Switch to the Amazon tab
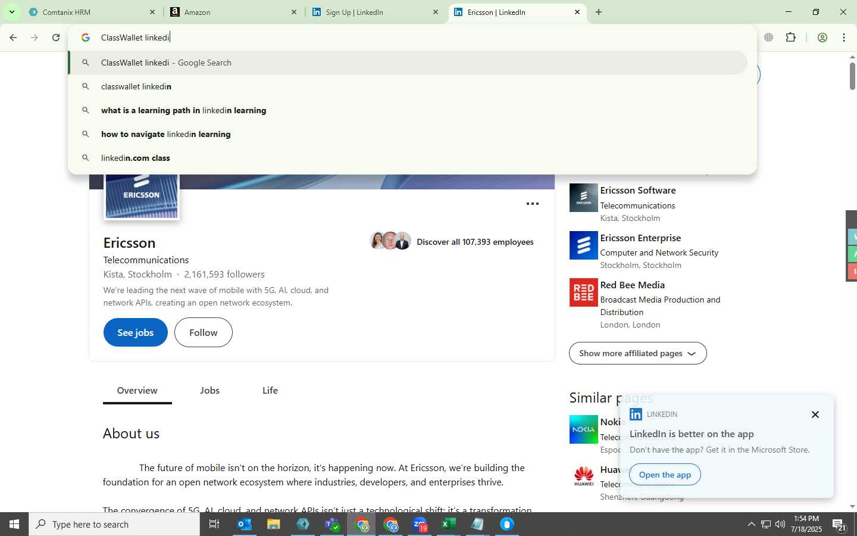857x536 pixels. pyautogui.click(x=234, y=12)
